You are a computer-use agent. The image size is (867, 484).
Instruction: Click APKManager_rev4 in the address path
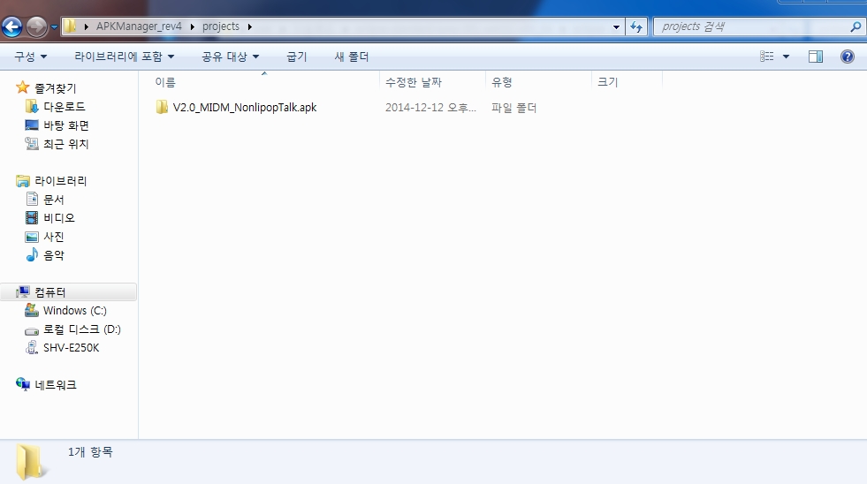(x=139, y=26)
